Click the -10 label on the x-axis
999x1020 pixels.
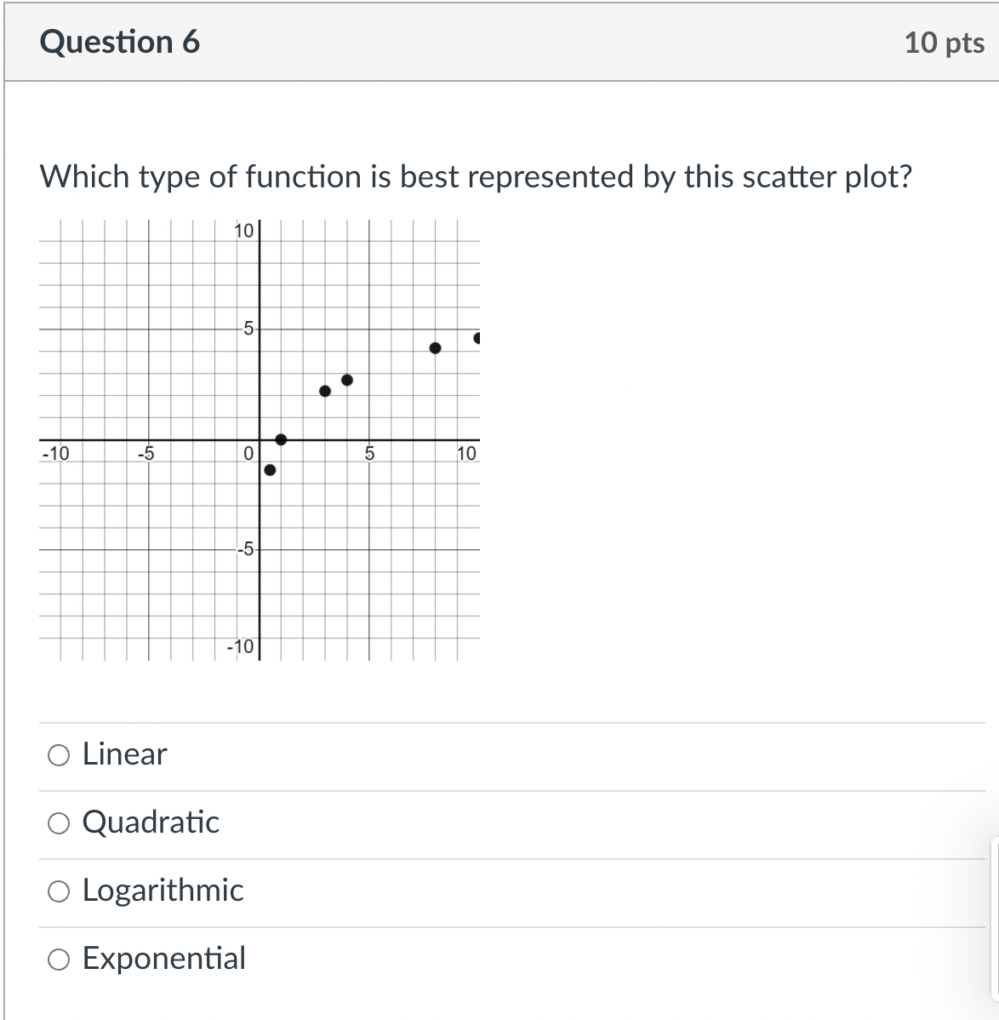[55, 454]
